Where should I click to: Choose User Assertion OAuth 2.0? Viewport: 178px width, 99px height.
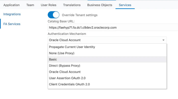tap(107, 78)
